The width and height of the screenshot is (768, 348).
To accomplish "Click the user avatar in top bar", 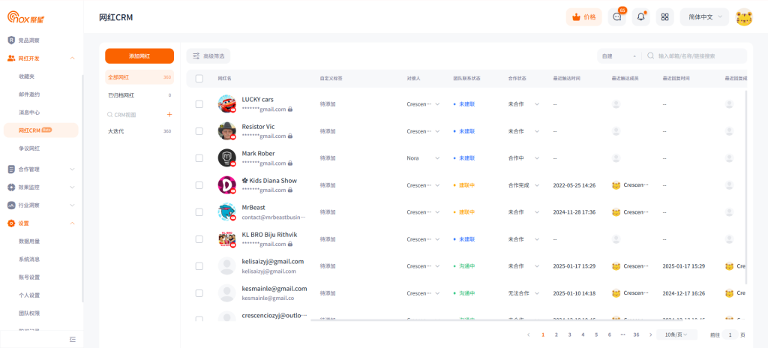I will pyautogui.click(x=743, y=17).
